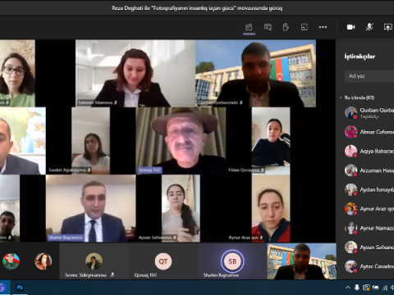Show hidden system tray icons
This screenshot has height=295, width=394.
[347, 288]
